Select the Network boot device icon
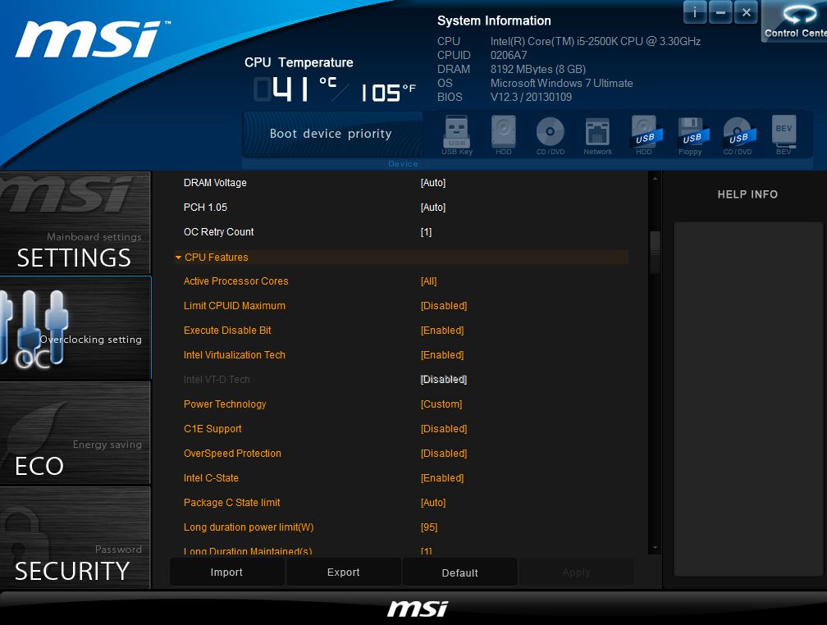827x625 pixels. click(597, 135)
